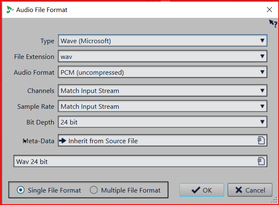
Task: Click the Meta-Data preset document icon
Action: point(261,141)
